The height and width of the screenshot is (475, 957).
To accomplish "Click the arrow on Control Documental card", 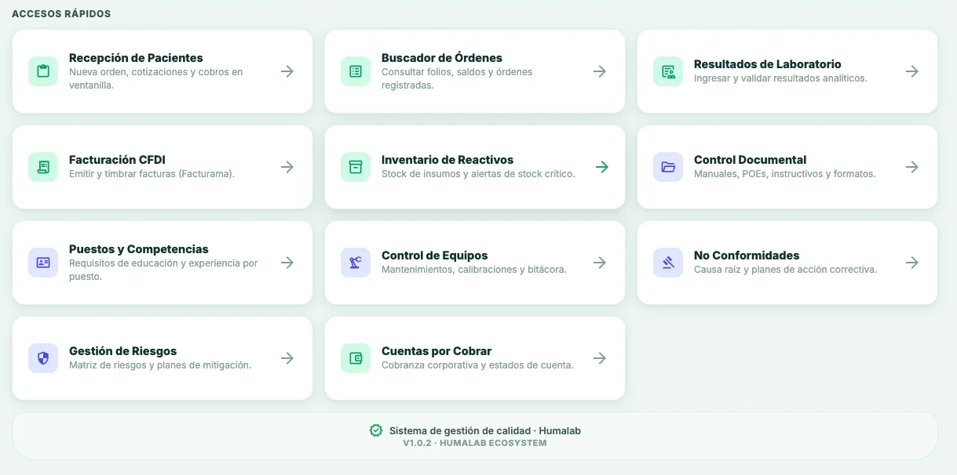I will coord(912,167).
